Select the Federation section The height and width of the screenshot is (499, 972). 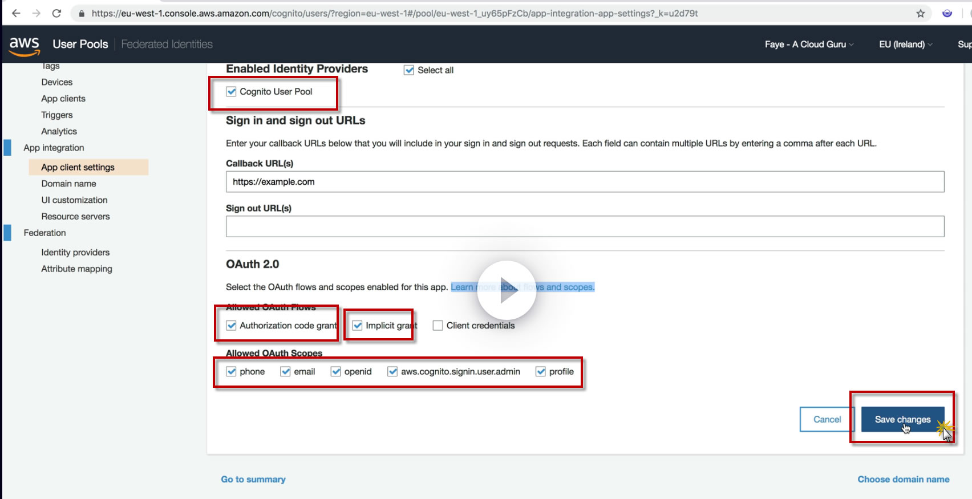44,233
